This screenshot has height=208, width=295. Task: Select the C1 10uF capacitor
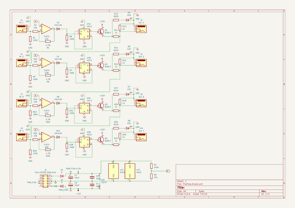tap(71, 177)
